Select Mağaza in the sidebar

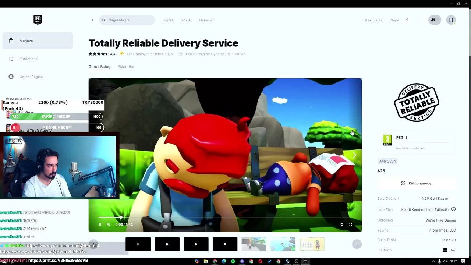tap(38, 41)
